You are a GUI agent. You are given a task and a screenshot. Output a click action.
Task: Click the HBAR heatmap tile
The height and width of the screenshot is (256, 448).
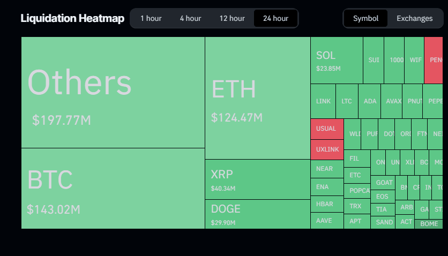tap(326, 204)
